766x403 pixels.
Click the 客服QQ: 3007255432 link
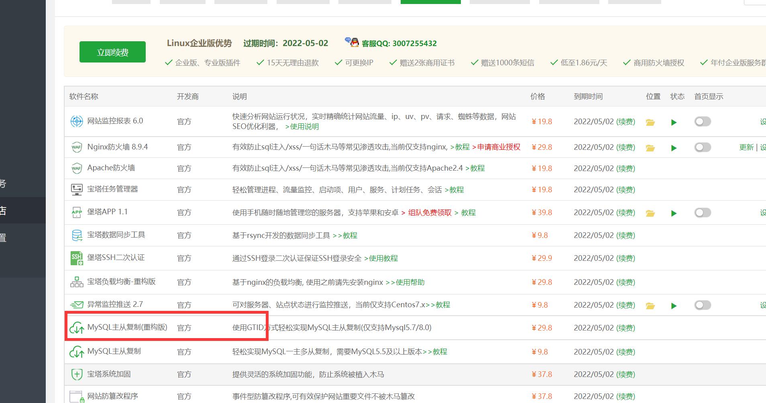pos(399,43)
